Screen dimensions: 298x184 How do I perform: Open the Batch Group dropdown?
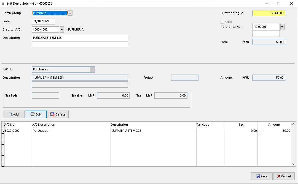tap(70, 13)
